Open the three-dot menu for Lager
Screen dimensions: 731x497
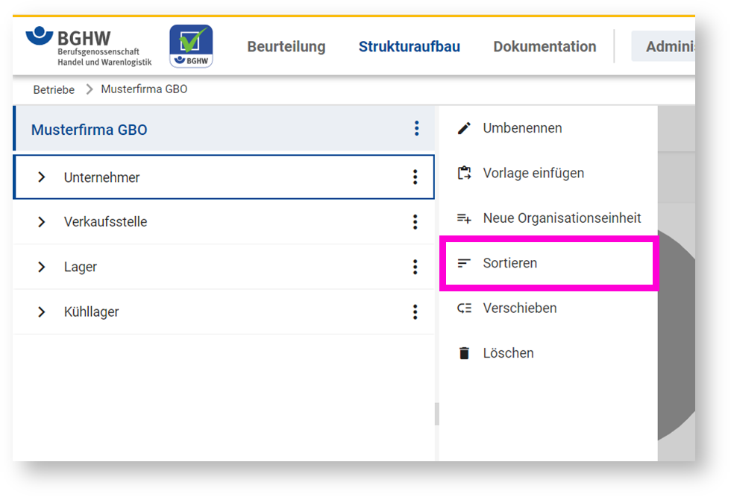(415, 267)
